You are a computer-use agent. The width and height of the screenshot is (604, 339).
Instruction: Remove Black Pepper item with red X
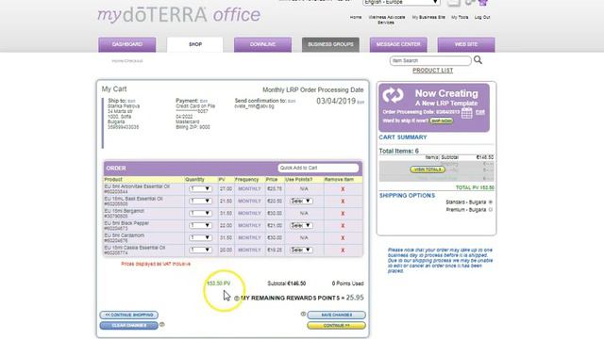point(343,226)
